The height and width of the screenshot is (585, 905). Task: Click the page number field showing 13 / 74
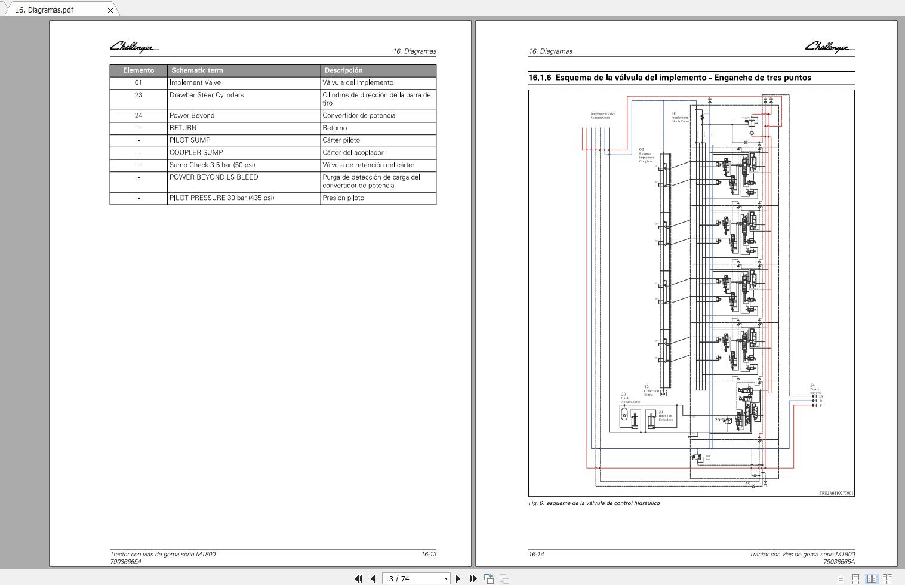(x=411, y=578)
